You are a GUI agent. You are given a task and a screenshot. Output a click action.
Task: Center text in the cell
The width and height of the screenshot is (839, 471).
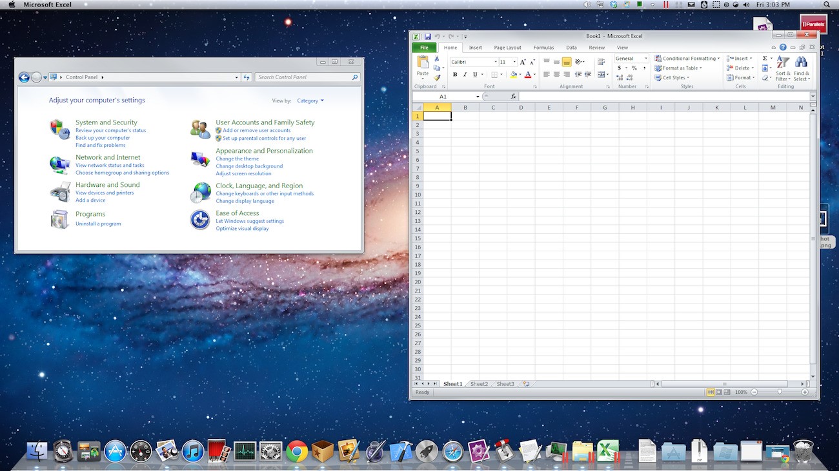click(x=556, y=75)
